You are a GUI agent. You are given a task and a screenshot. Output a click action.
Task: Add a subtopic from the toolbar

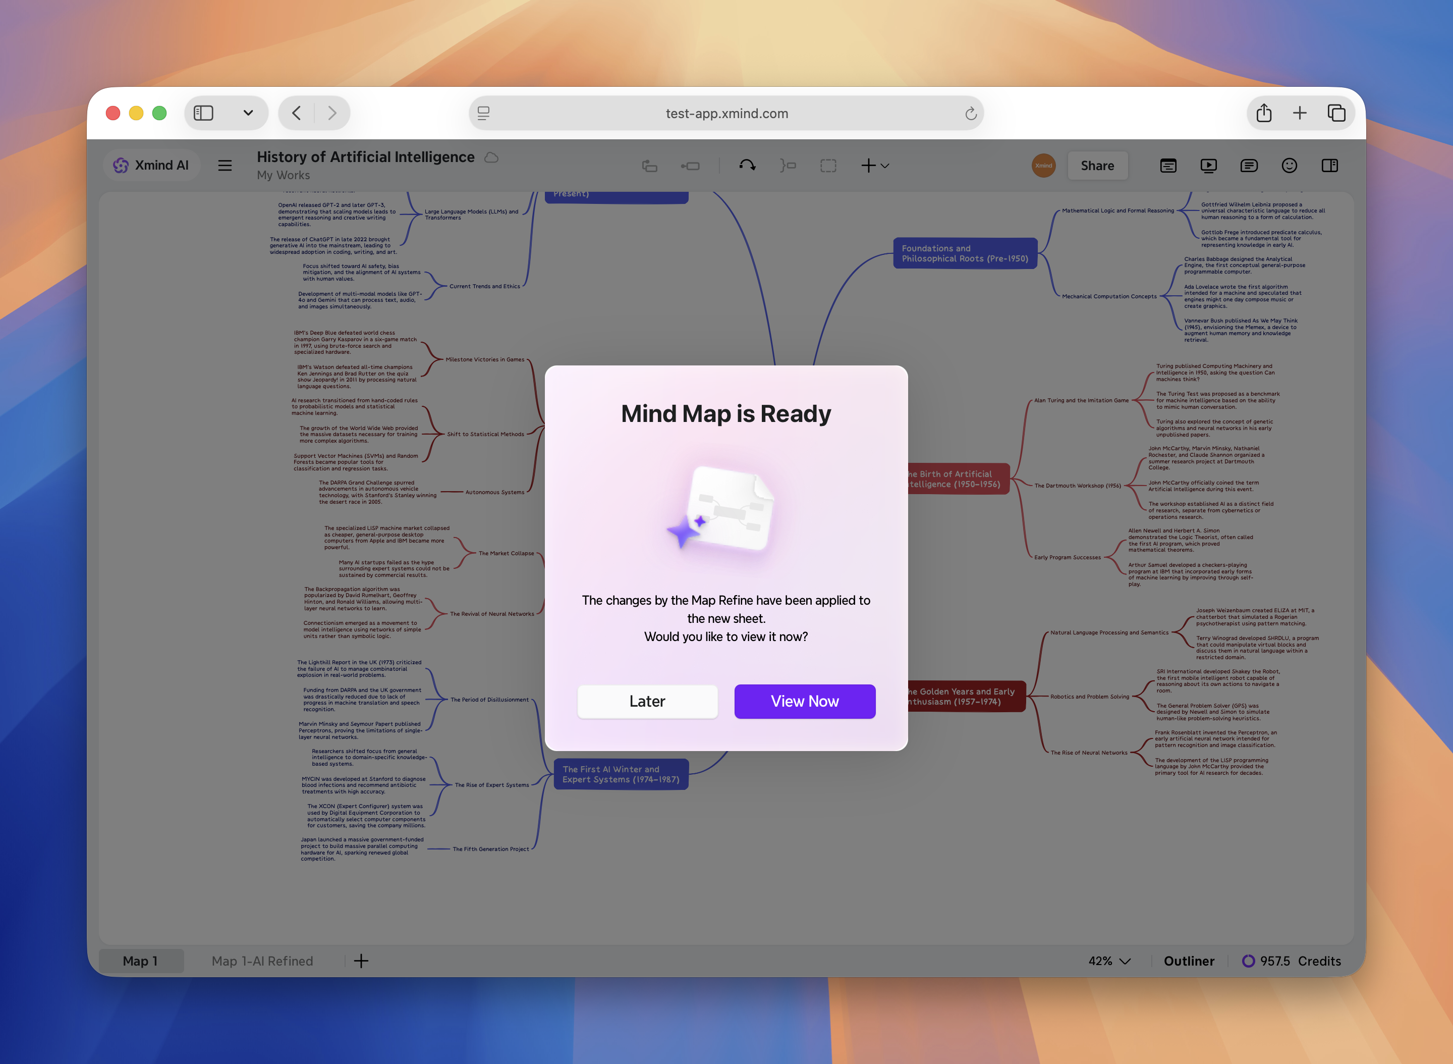click(x=690, y=166)
